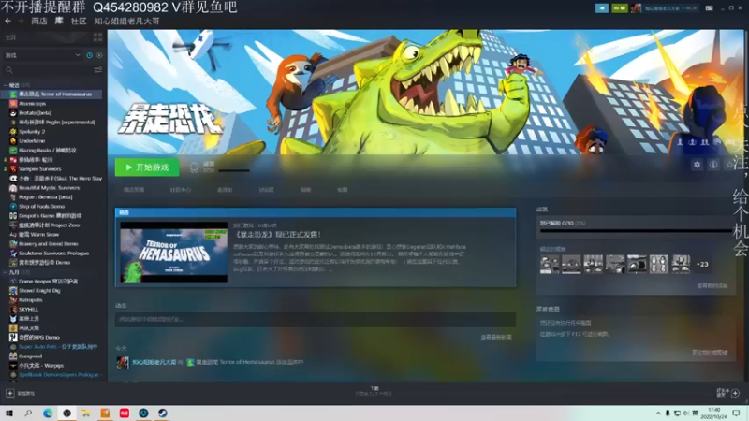Click the library search field

coord(48,70)
